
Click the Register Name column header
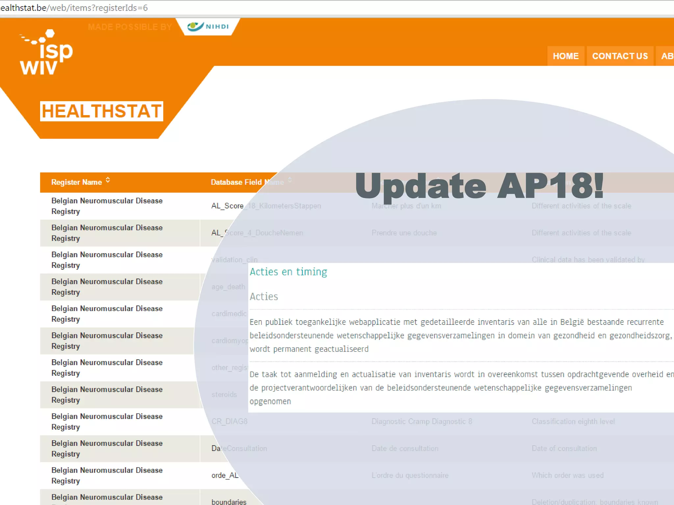coord(77,182)
